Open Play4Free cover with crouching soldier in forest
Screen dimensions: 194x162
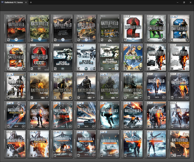click(x=132, y=86)
